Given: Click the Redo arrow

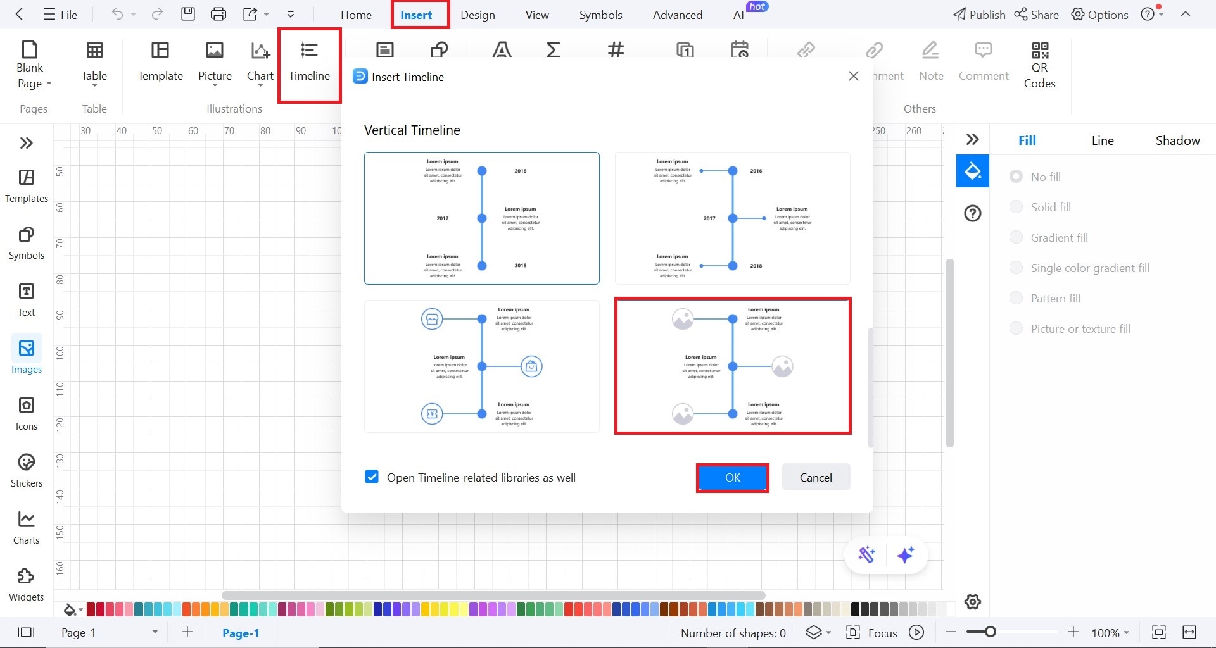Looking at the screenshot, I should 157,14.
